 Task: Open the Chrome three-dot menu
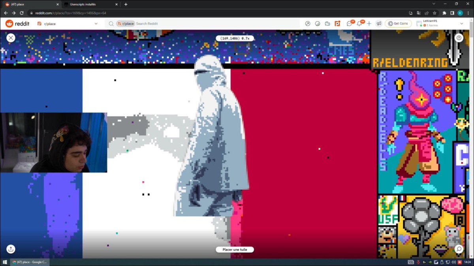468,13
